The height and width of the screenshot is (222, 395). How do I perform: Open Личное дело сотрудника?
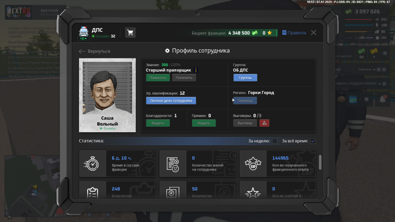pos(171,100)
